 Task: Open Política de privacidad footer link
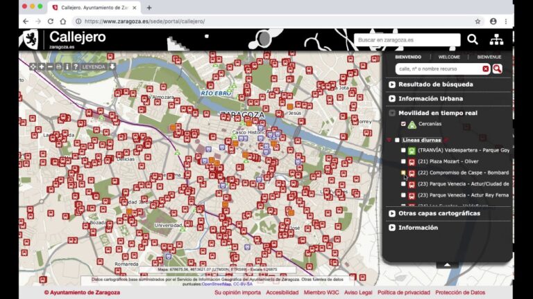(403, 292)
